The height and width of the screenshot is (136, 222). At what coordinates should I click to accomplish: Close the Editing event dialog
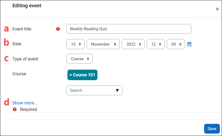pos(217,9)
